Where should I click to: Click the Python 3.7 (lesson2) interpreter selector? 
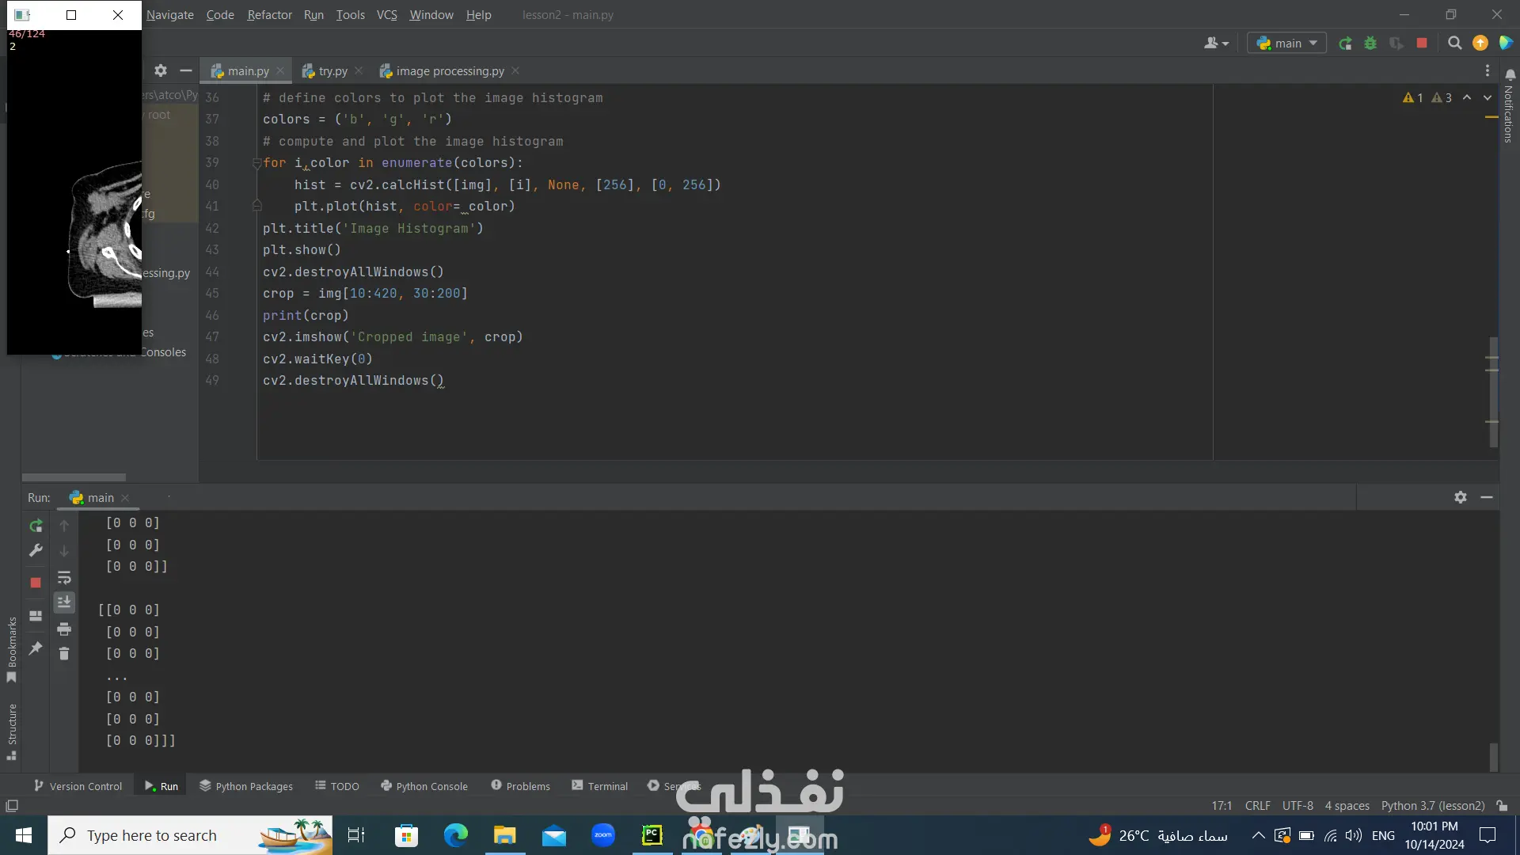click(1432, 806)
